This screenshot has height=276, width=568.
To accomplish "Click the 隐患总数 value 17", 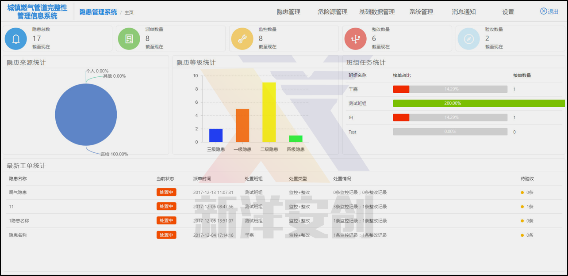I will point(37,38).
